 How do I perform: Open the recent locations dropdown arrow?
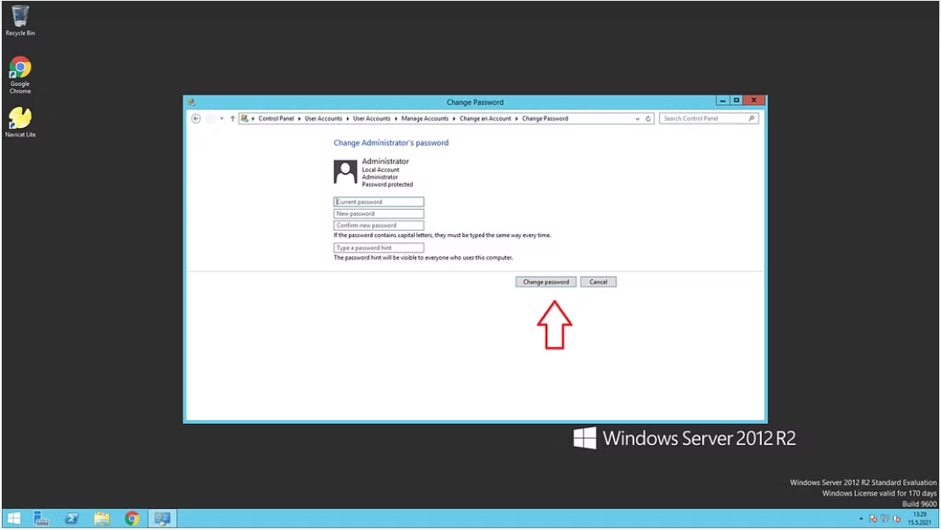pyautogui.click(x=221, y=118)
